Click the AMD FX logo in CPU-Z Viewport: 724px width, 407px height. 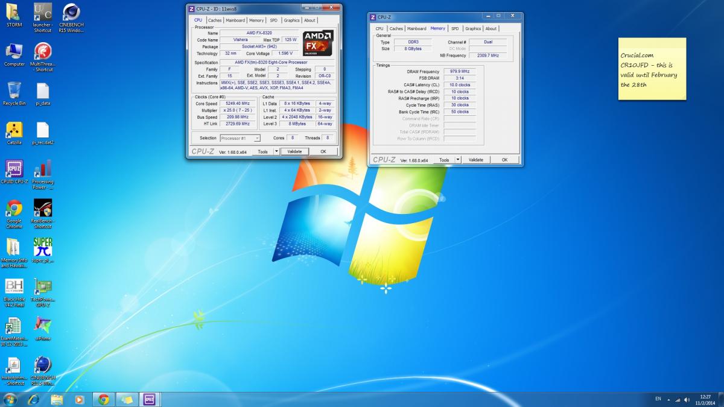(318, 43)
